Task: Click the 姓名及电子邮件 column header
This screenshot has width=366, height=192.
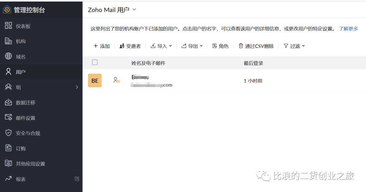Action: click(148, 63)
